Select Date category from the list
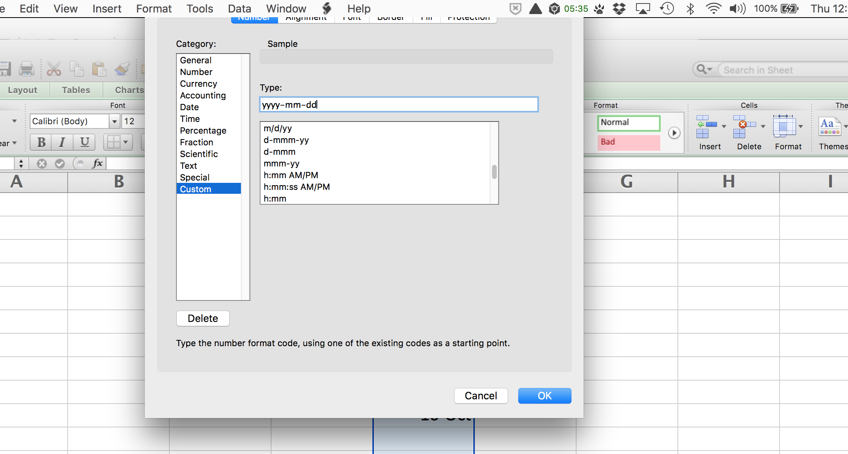 pos(189,107)
